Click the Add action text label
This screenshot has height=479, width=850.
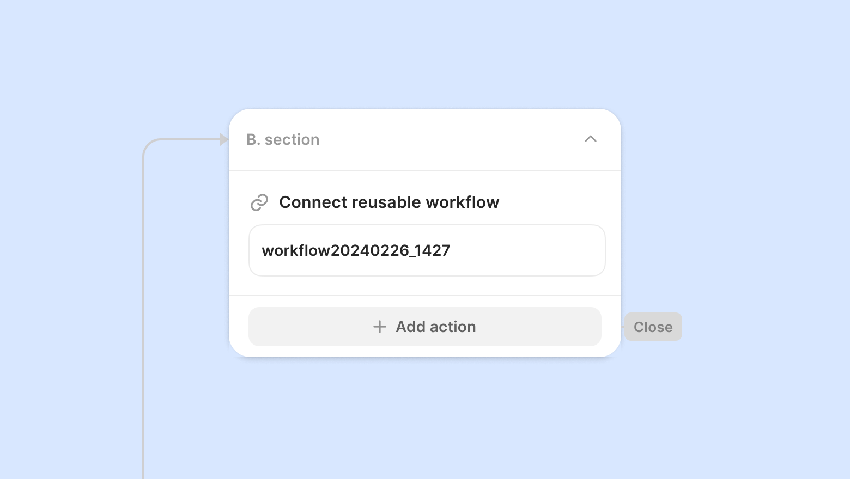click(436, 327)
